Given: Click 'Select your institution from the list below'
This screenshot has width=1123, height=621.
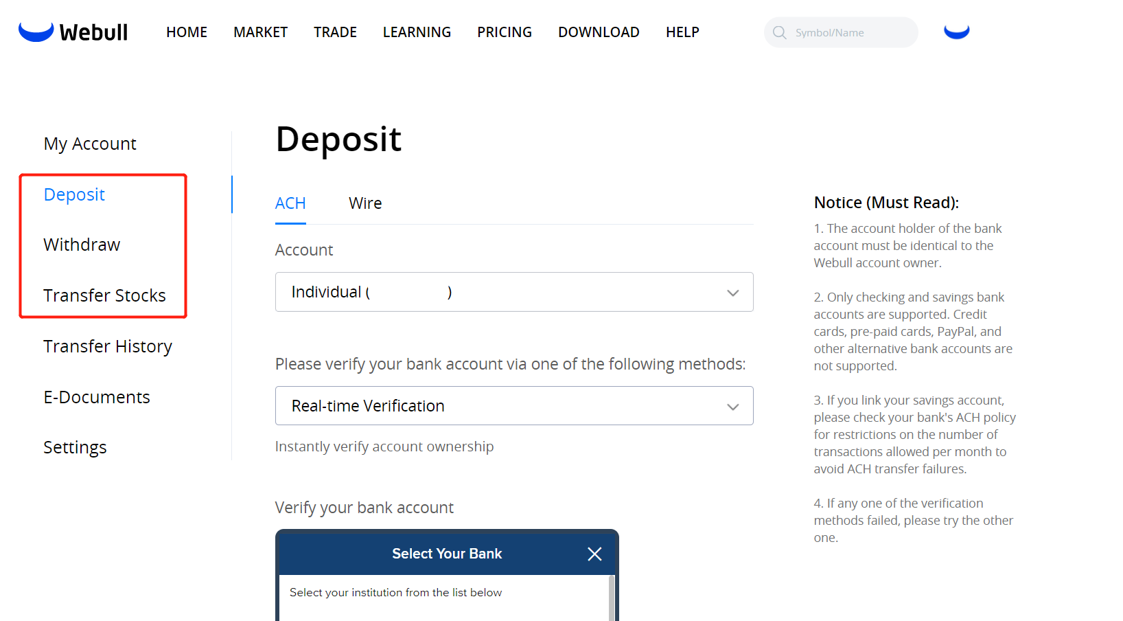Looking at the screenshot, I should point(395,592).
